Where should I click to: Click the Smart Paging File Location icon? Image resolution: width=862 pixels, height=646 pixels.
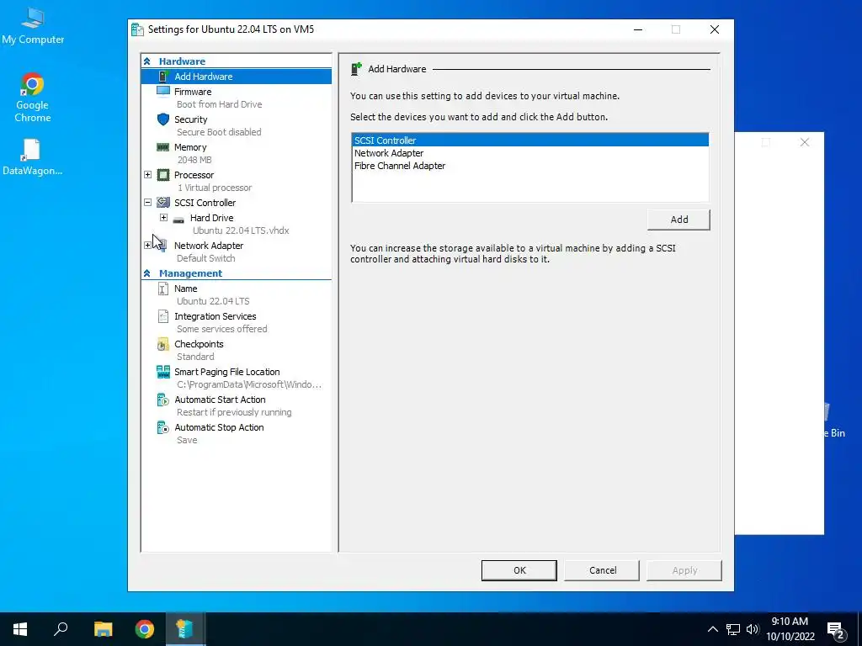point(163,372)
